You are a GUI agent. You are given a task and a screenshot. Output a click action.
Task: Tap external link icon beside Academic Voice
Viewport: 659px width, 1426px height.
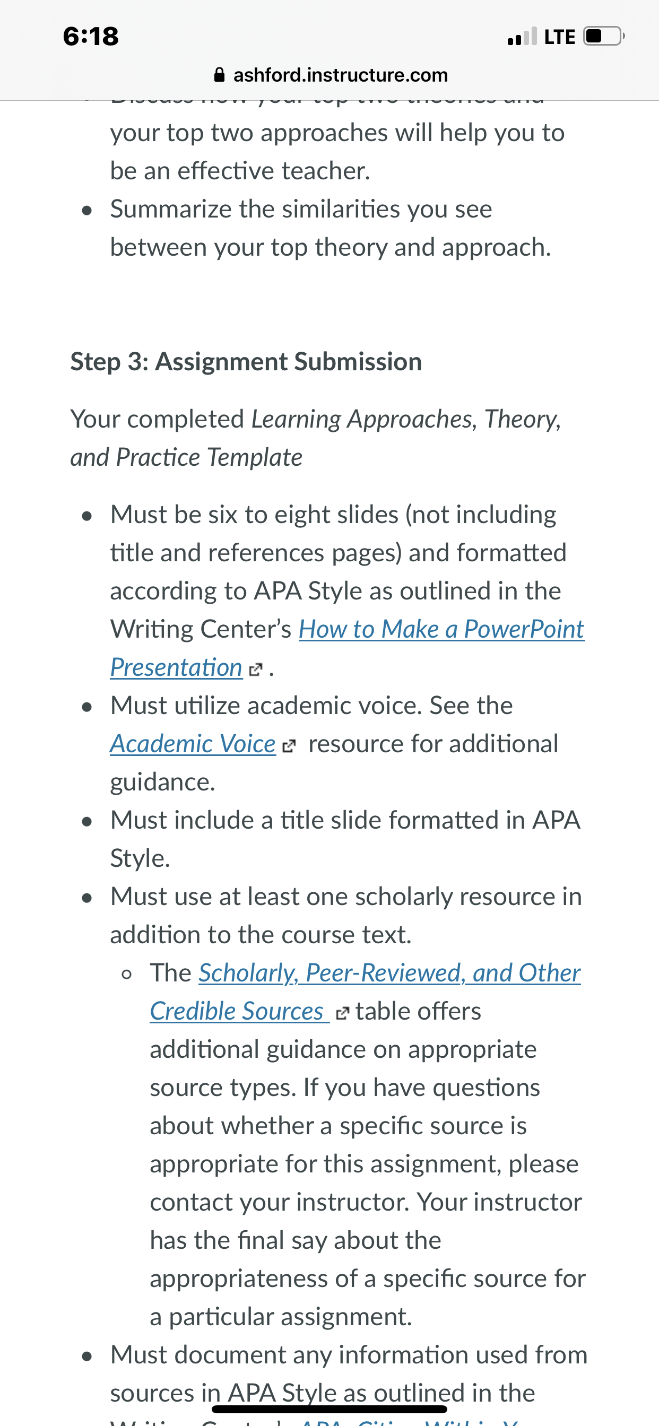click(x=289, y=746)
